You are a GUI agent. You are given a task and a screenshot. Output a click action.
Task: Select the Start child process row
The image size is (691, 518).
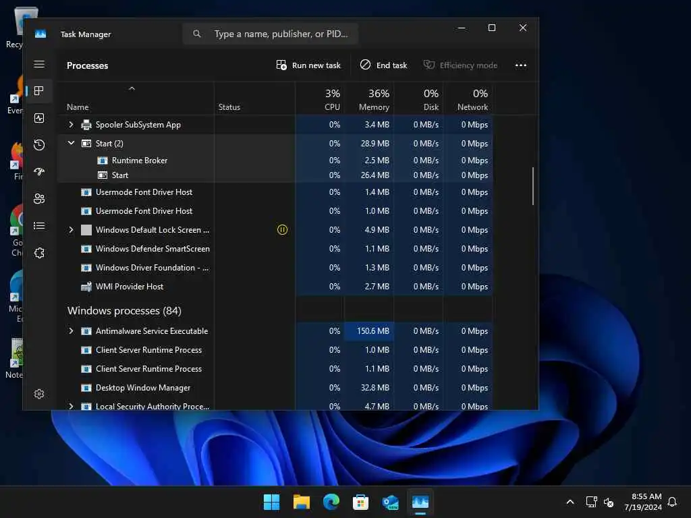tap(275, 175)
